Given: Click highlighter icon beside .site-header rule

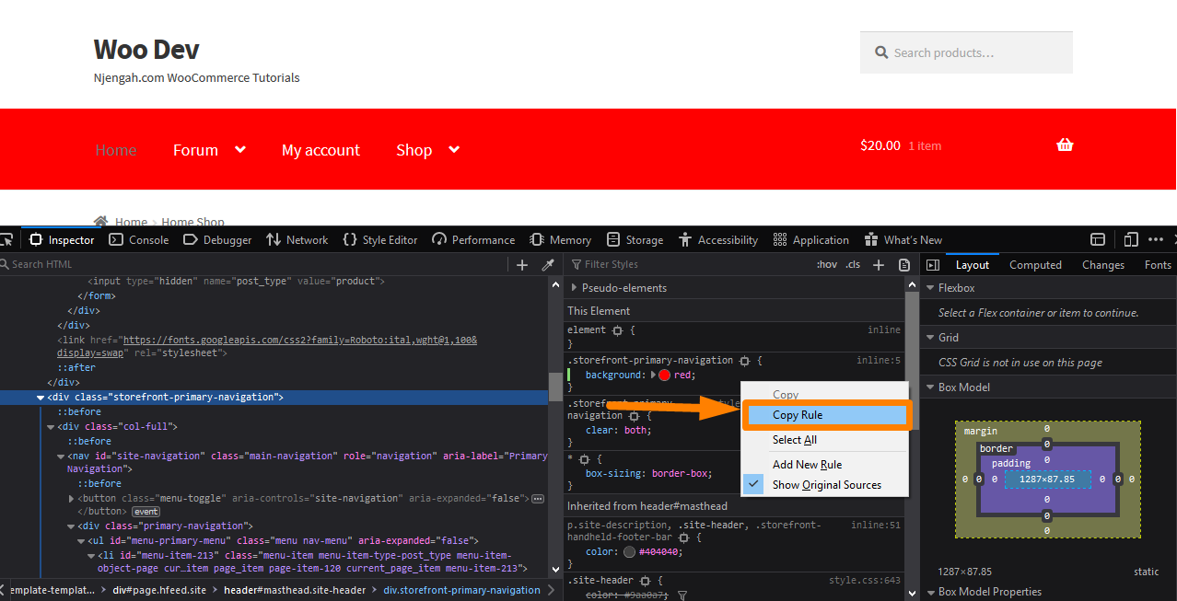Looking at the screenshot, I should pyautogui.click(x=646, y=582).
